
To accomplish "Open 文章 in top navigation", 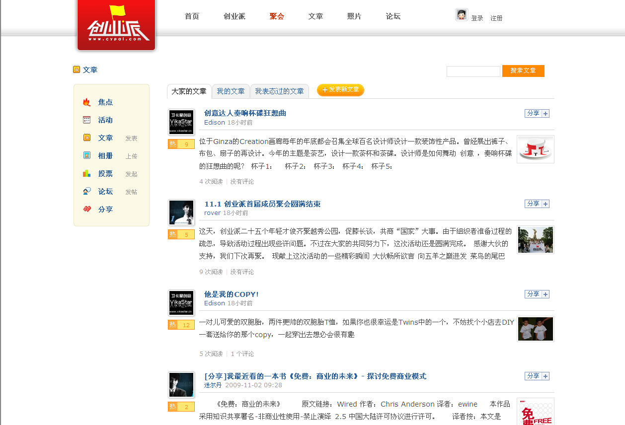I will pyautogui.click(x=315, y=16).
